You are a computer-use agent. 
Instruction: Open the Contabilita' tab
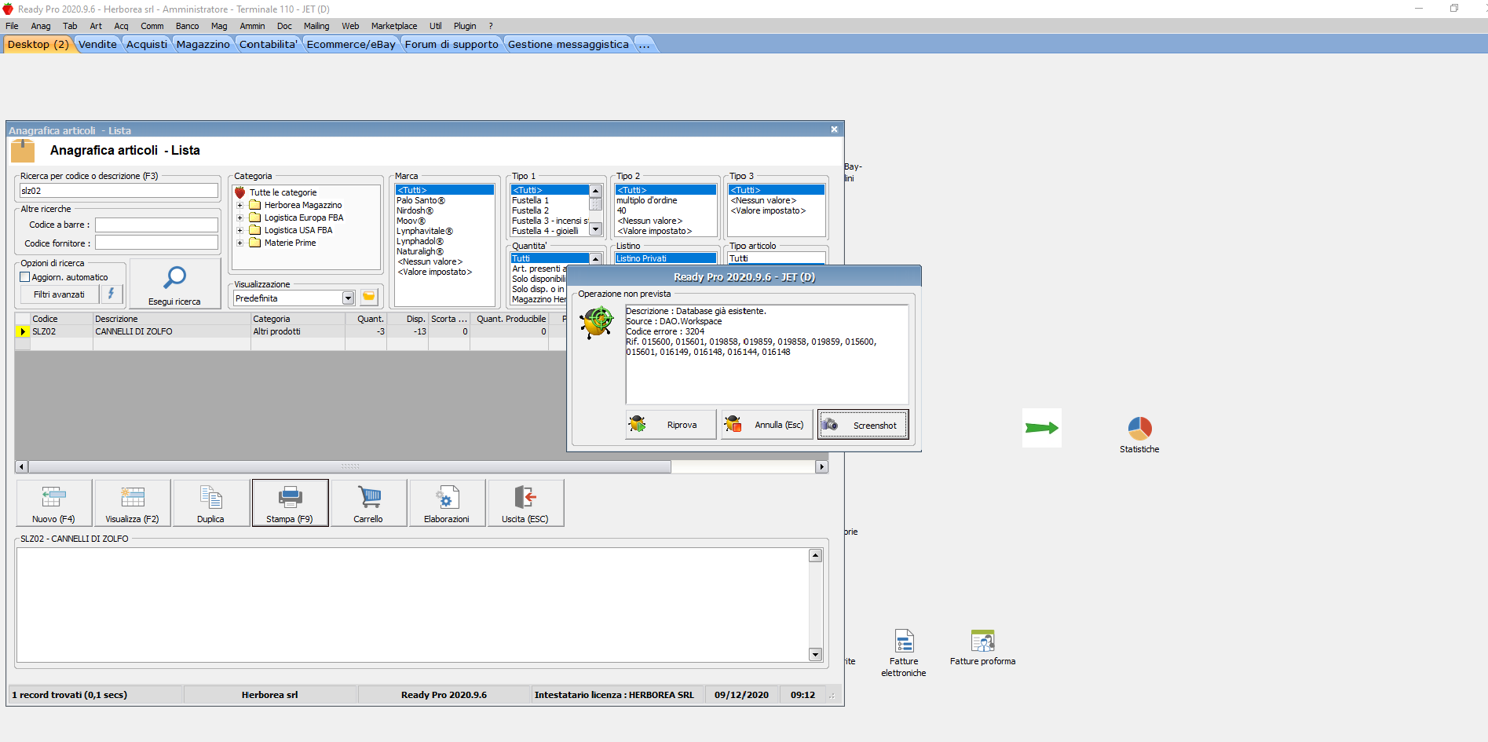coord(269,44)
